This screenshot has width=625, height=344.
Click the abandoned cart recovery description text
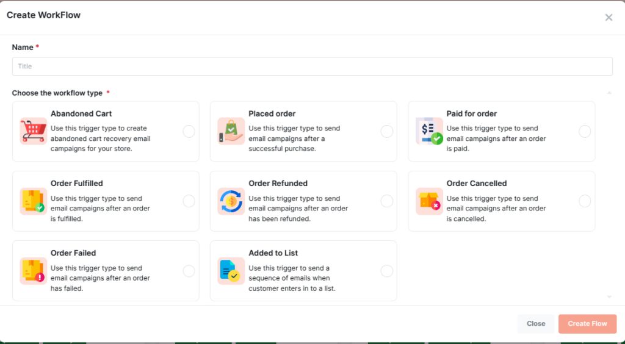click(101, 138)
